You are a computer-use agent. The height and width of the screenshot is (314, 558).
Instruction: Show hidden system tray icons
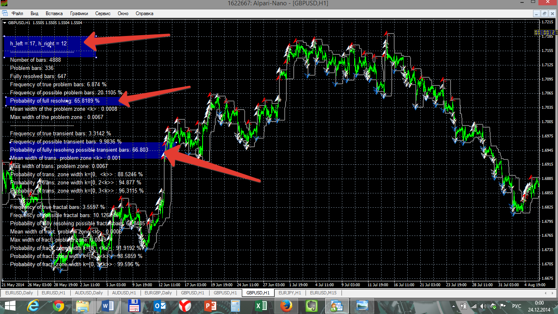454,306
